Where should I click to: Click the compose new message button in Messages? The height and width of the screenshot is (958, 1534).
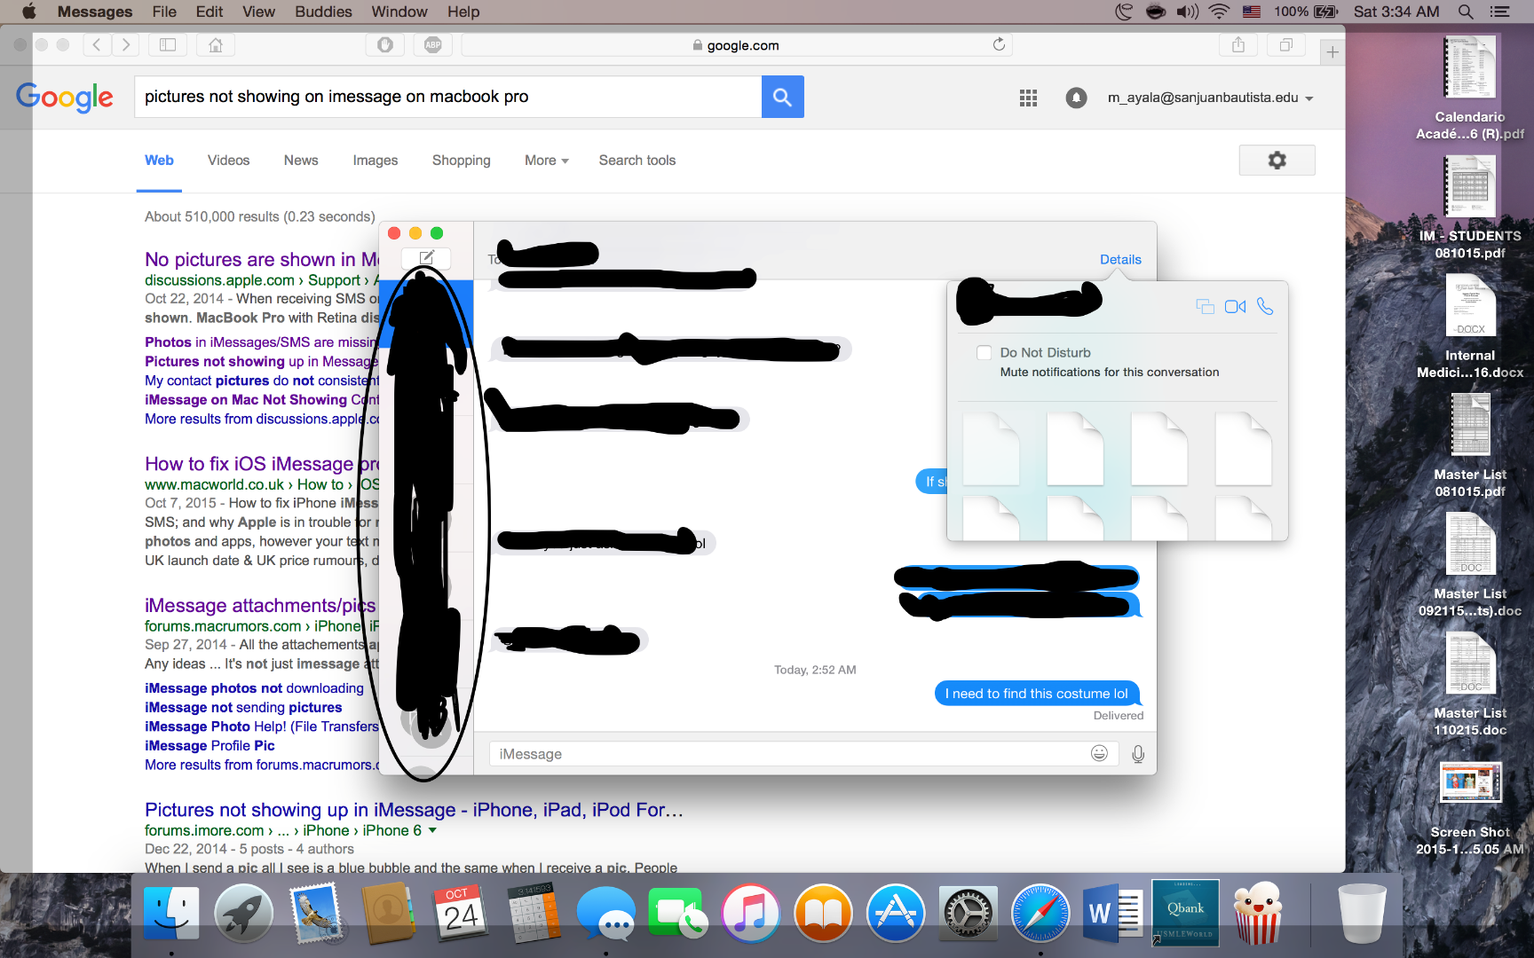426,258
